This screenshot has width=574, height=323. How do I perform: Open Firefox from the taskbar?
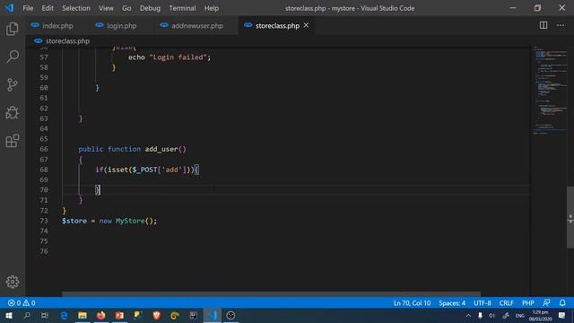coord(101,316)
